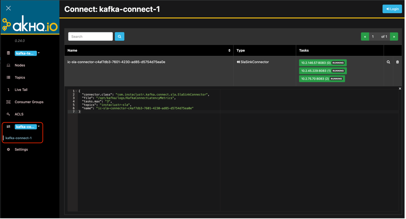
Task: Click the Type column header
Action: [265, 51]
